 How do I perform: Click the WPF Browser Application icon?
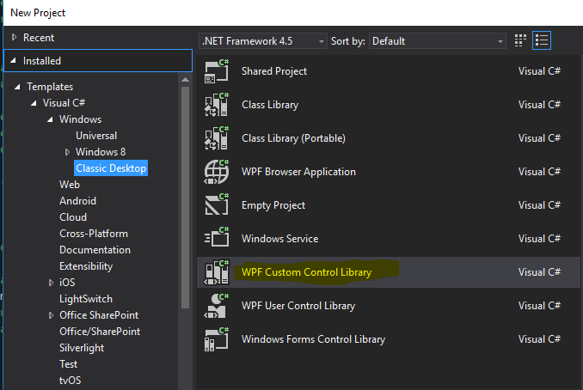point(216,172)
